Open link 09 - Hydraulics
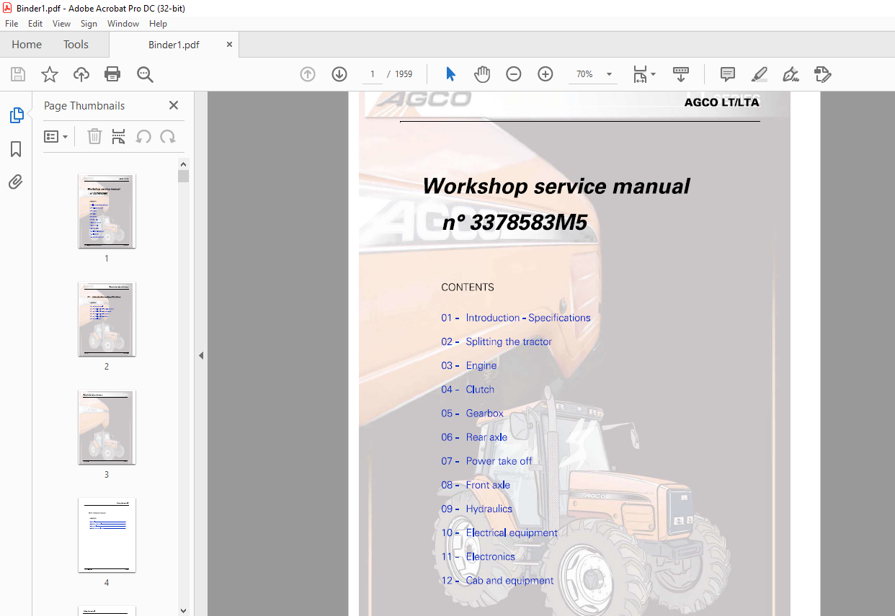Viewport: 895px width, 616px height. coord(477,509)
